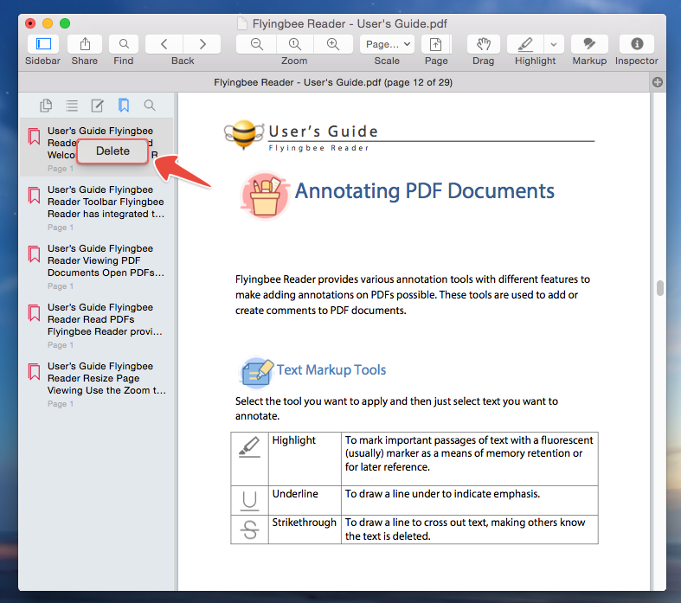
Task: Open the Share toolbar button
Action: coord(85,44)
